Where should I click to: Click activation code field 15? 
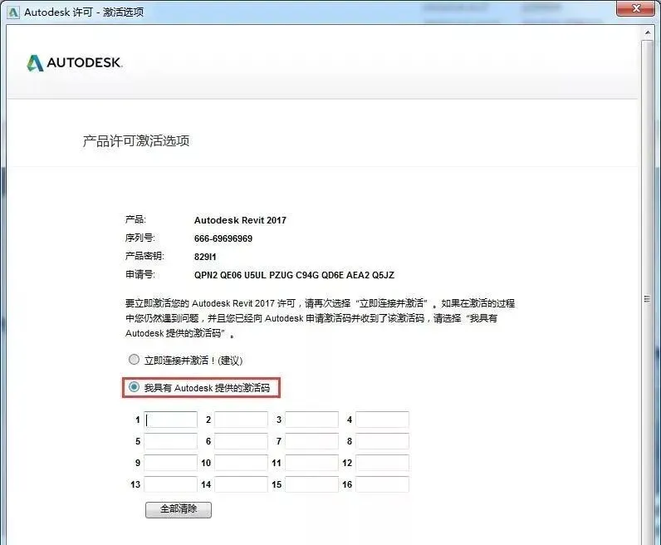point(312,484)
